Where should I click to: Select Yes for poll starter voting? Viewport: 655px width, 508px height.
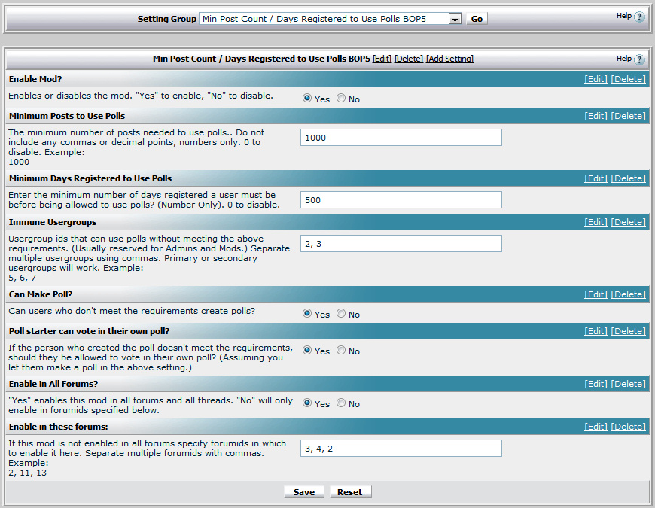pos(307,351)
